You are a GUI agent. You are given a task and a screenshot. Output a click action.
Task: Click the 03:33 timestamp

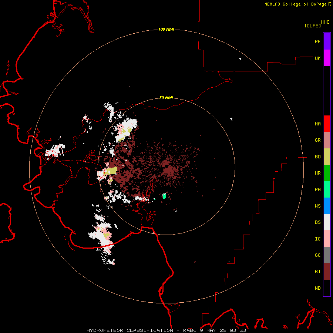coord(238,330)
